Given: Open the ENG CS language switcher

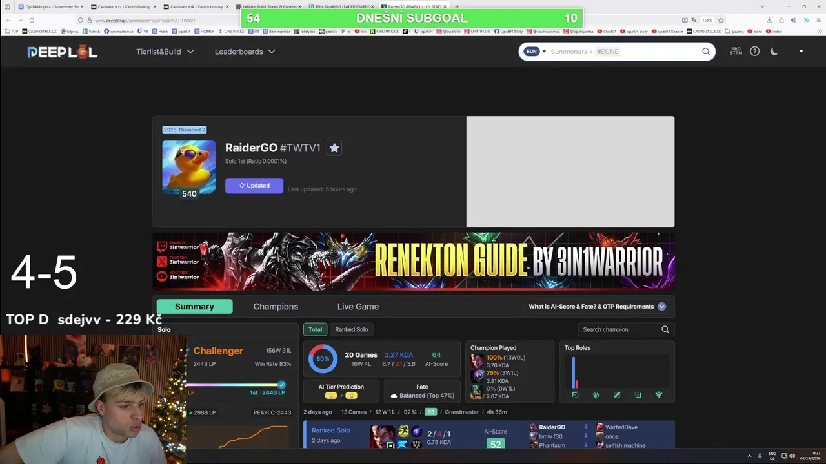Looking at the screenshot, I should point(772,456).
